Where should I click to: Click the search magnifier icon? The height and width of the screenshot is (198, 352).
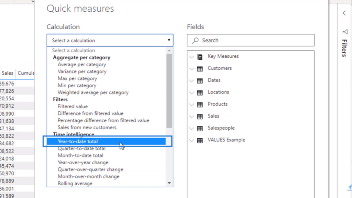pos(195,41)
